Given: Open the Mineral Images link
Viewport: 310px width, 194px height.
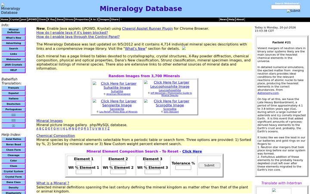Looking at the screenshot, I should tap(50, 121).
